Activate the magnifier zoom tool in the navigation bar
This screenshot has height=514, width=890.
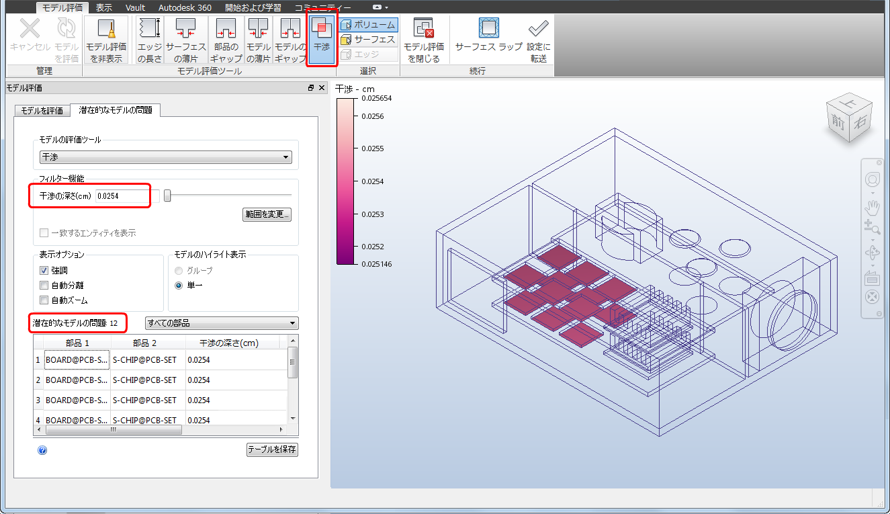872,228
